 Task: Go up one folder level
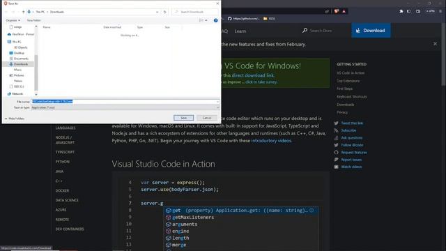(23, 12)
